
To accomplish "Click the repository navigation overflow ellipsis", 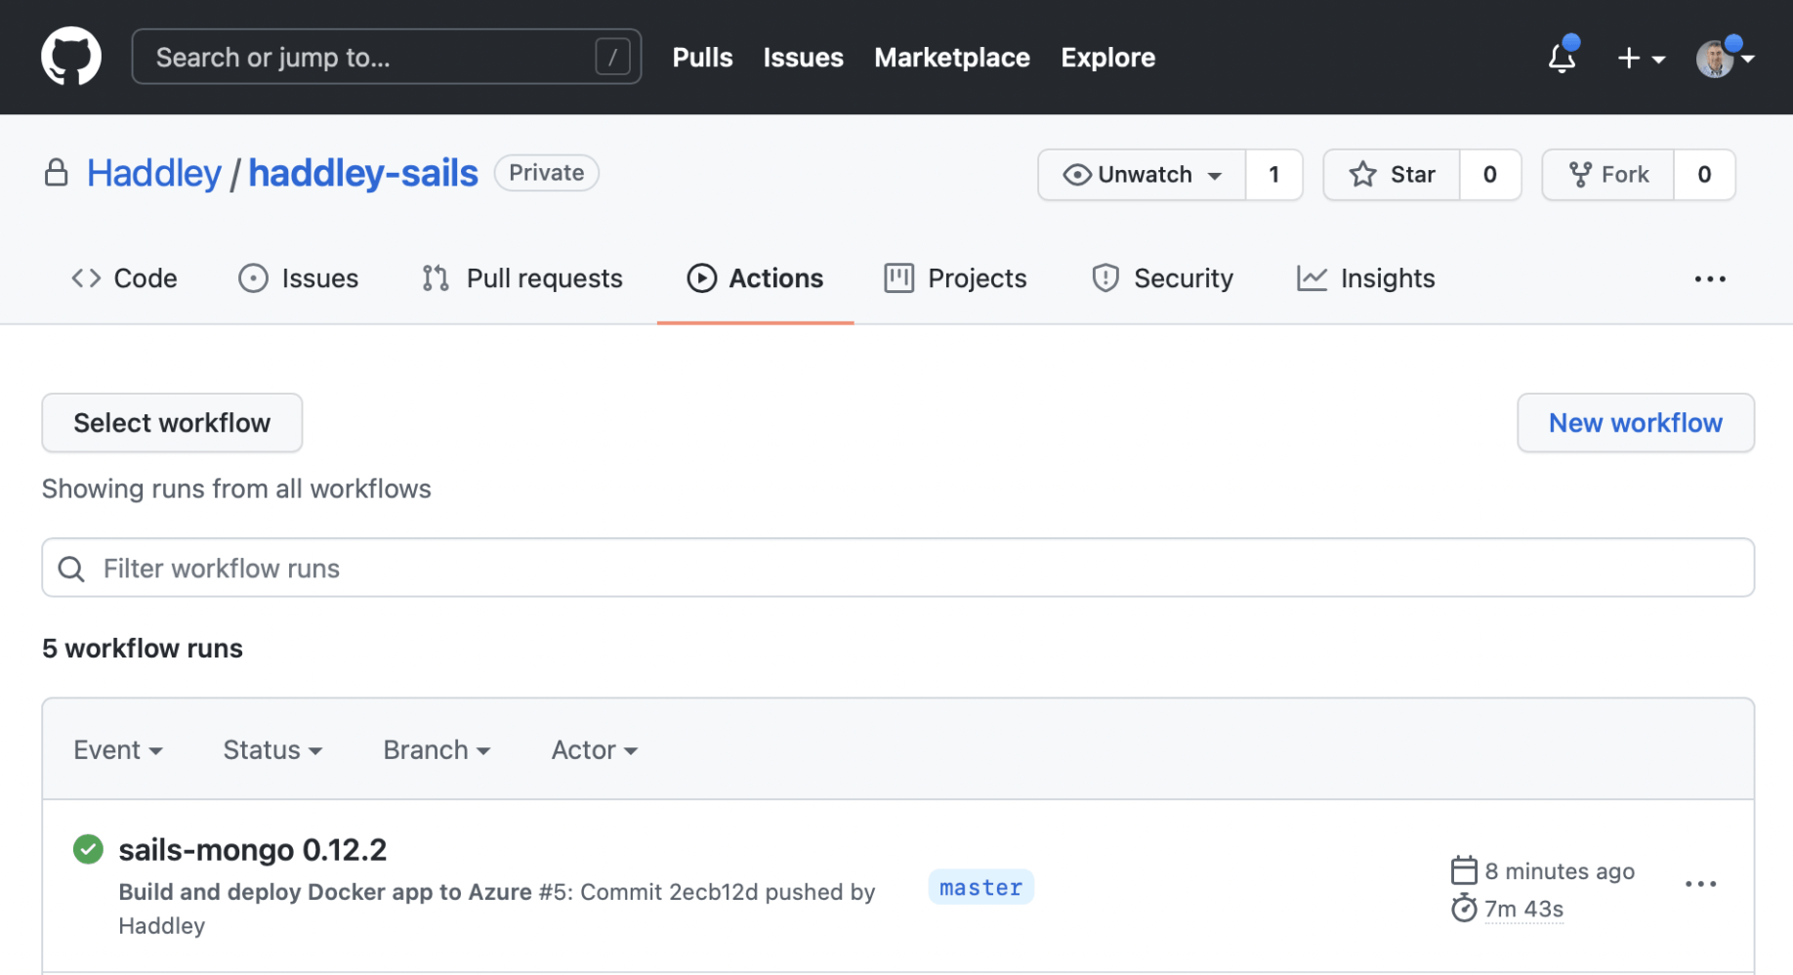I will tap(1710, 279).
